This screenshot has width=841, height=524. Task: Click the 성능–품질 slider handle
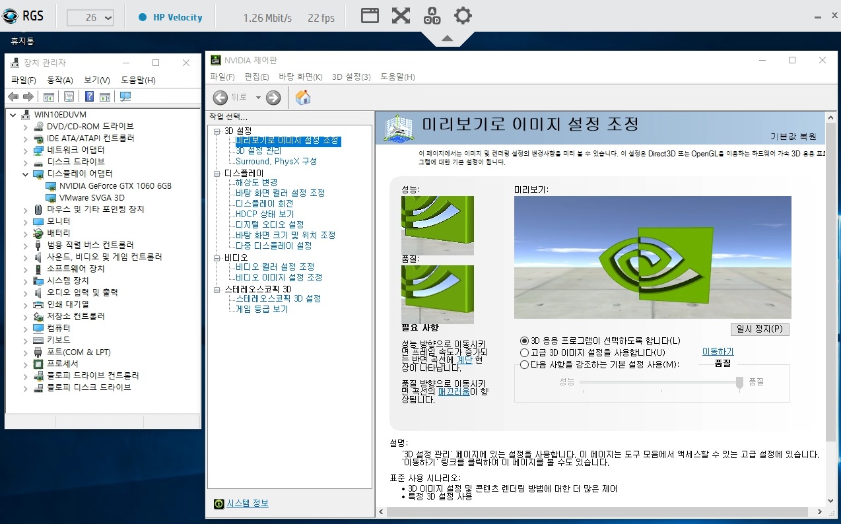tap(739, 381)
